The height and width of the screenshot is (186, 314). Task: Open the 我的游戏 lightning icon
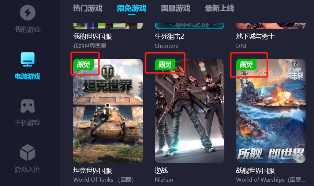(x=28, y=12)
